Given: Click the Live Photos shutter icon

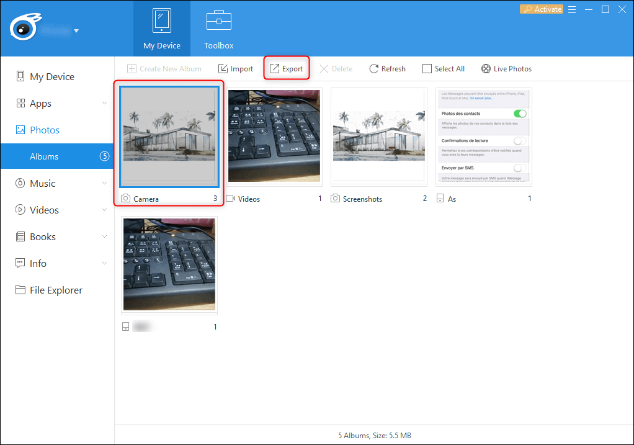Looking at the screenshot, I should [486, 69].
